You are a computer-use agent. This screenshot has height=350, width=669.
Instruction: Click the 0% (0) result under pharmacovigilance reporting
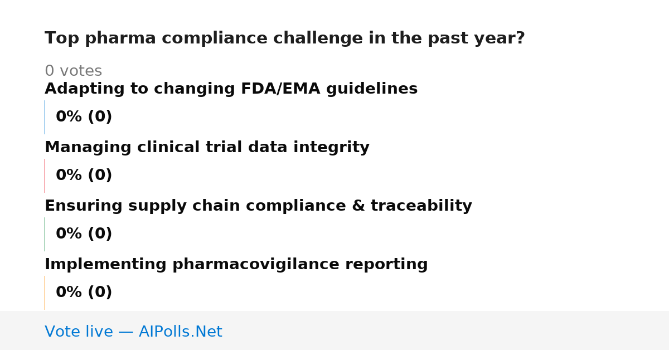click(x=84, y=293)
